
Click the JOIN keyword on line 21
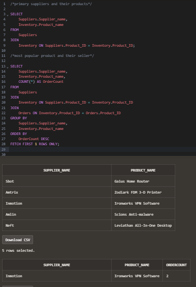coord(14,108)
